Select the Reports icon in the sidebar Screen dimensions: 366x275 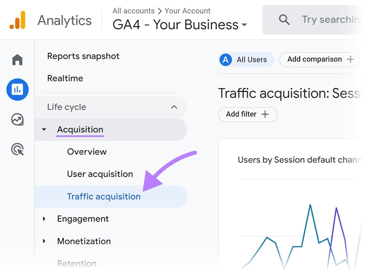(17, 90)
